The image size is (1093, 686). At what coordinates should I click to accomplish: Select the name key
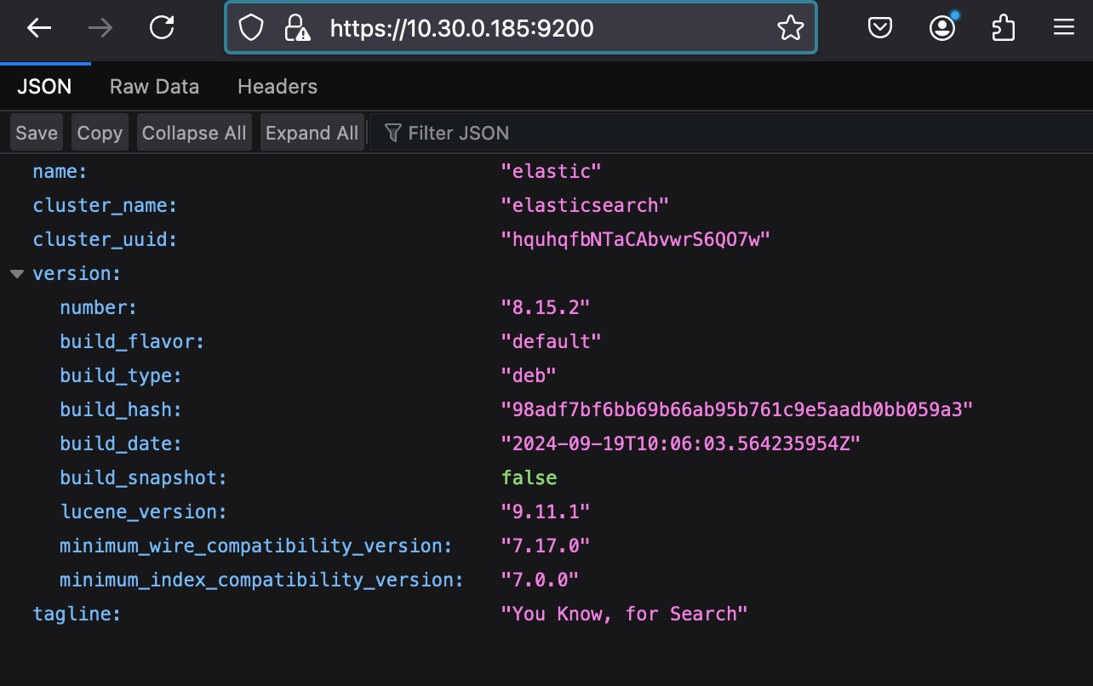pos(60,172)
